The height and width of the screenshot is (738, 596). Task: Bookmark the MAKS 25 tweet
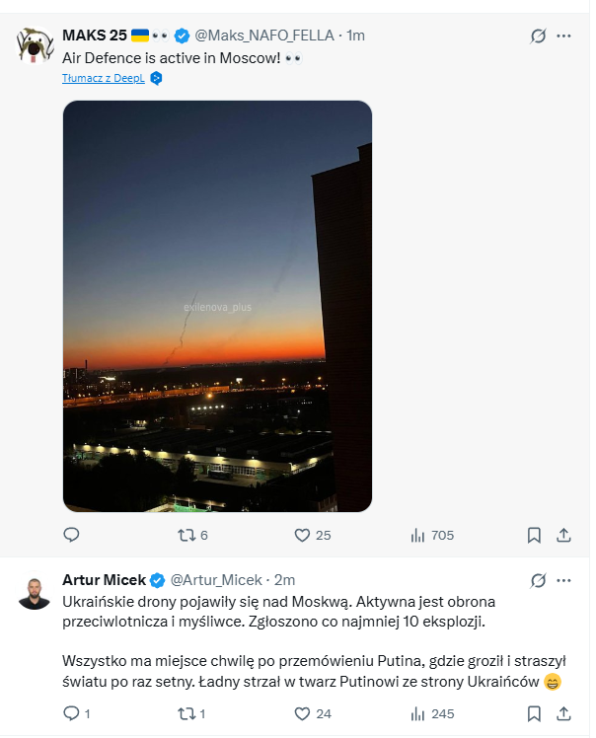pyautogui.click(x=534, y=535)
